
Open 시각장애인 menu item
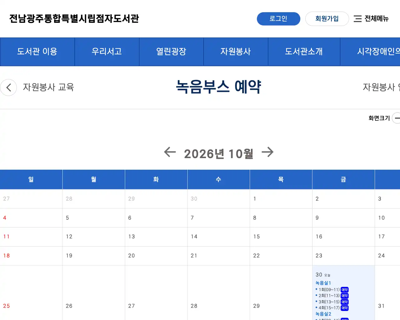pyautogui.click(x=370, y=52)
